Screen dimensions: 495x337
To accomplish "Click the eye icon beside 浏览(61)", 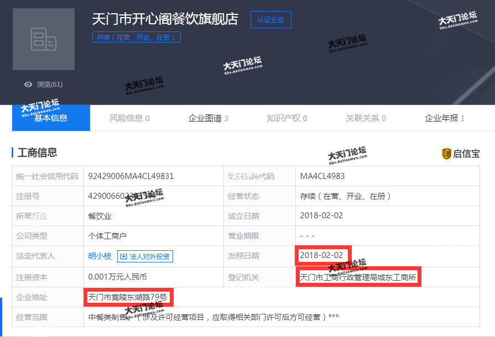I will (x=28, y=85).
